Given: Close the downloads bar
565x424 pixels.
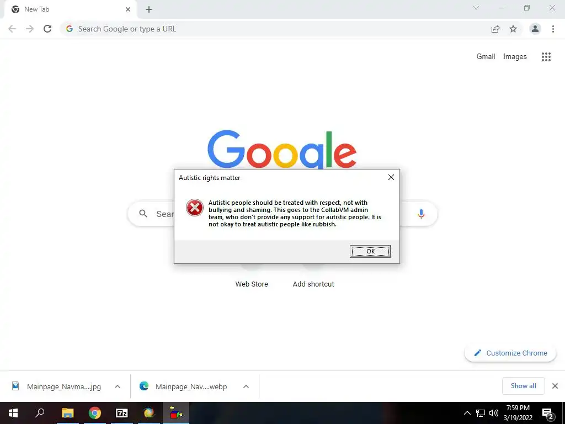Looking at the screenshot, I should [x=555, y=386].
